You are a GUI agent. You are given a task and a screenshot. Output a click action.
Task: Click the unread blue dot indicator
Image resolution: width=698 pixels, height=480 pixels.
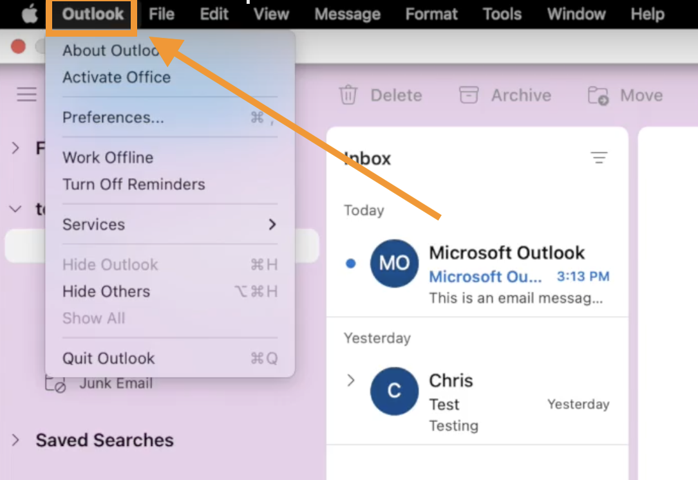(x=351, y=263)
